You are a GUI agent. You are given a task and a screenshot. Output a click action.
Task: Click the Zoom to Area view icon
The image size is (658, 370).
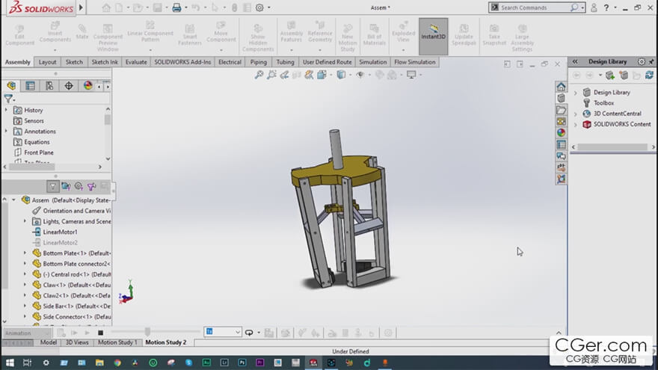(271, 75)
